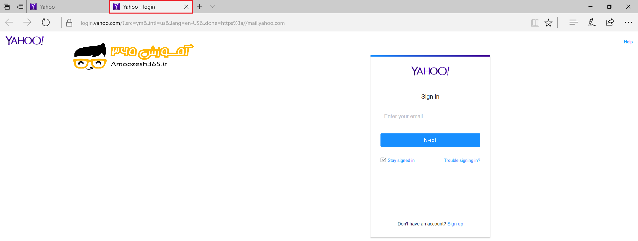The height and width of the screenshot is (241, 638).
Task: Open Reading view book icon
Action: click(x=535, y=23)
